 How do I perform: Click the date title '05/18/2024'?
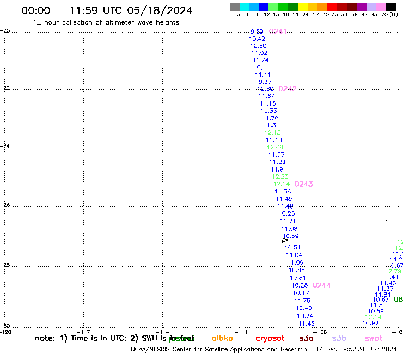pos(160,10)
